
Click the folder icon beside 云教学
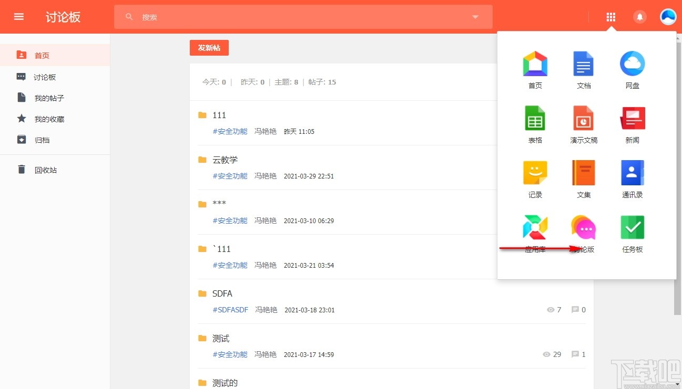pyautogui.click(x=202, y=160)
